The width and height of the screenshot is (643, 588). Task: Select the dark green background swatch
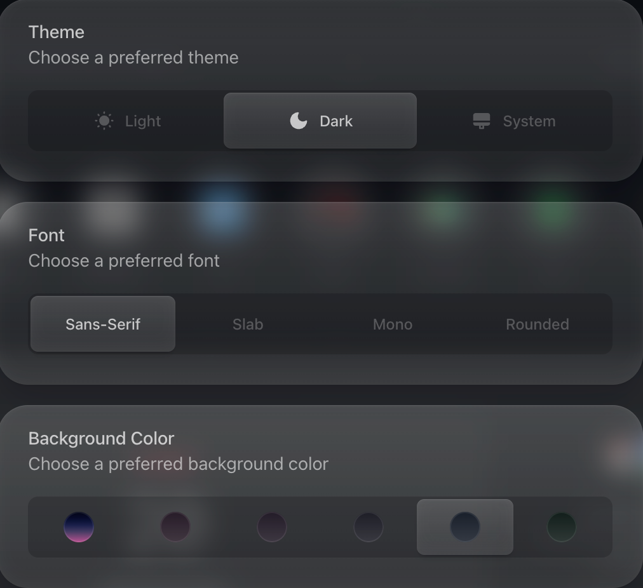tap(562, 527)
